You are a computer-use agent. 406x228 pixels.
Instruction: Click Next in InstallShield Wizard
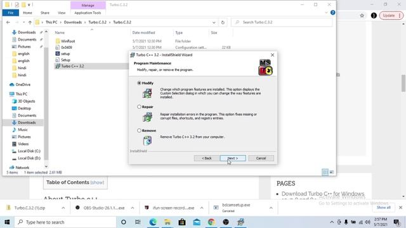pos(233,158)
